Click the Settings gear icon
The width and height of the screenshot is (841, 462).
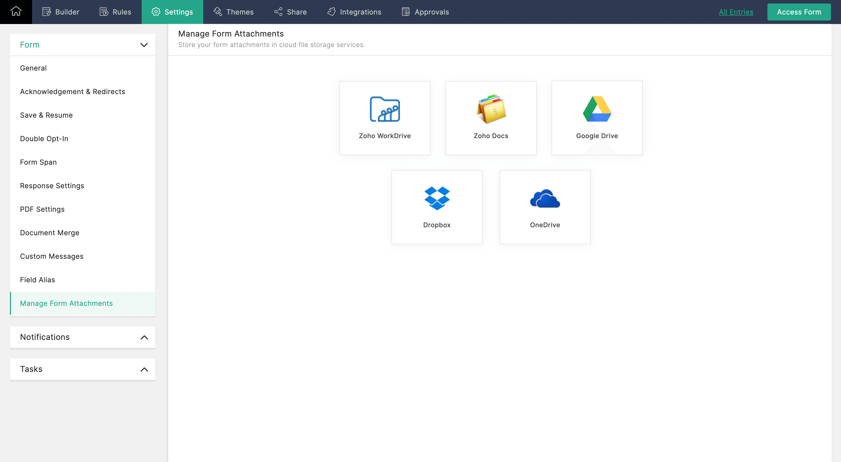click(156, 12)
